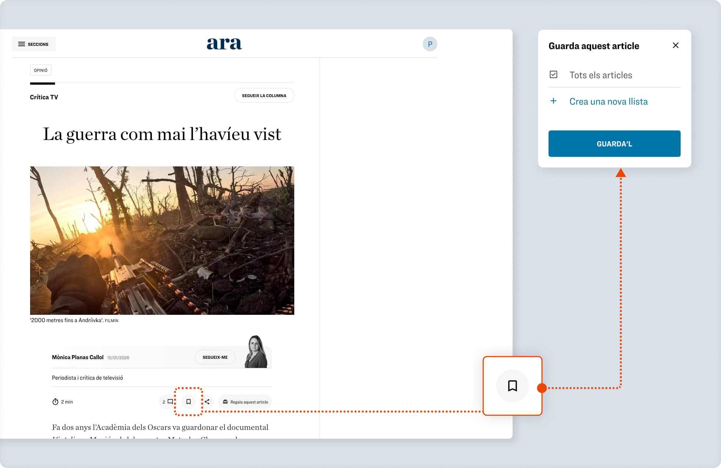Open the Crítica TV column link
721x468 pixels.
point(44,97)
